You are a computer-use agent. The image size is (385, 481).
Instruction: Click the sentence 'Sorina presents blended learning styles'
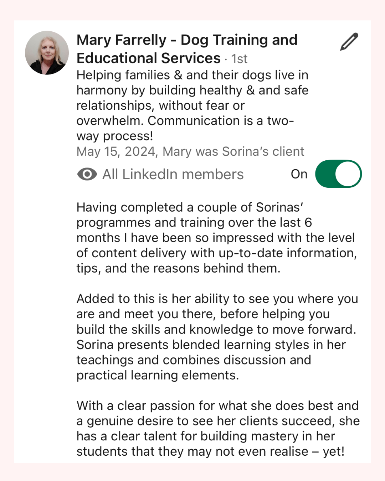tap(211, 345)
